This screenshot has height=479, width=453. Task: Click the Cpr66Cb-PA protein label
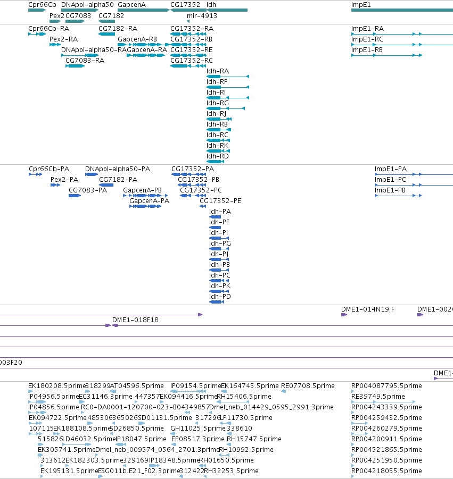pos(49,169)
